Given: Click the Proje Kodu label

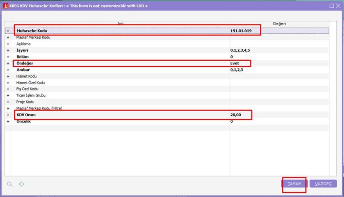Looking at the screenshot, I should [x=25, y=102].
